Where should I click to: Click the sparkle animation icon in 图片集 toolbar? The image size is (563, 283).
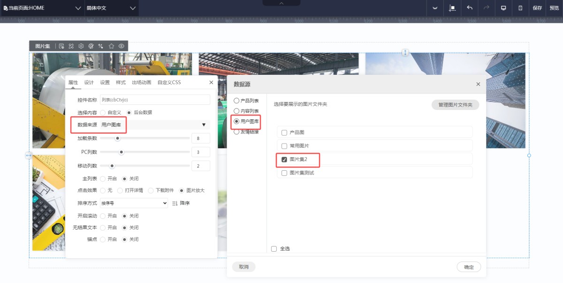coord(101,46)
